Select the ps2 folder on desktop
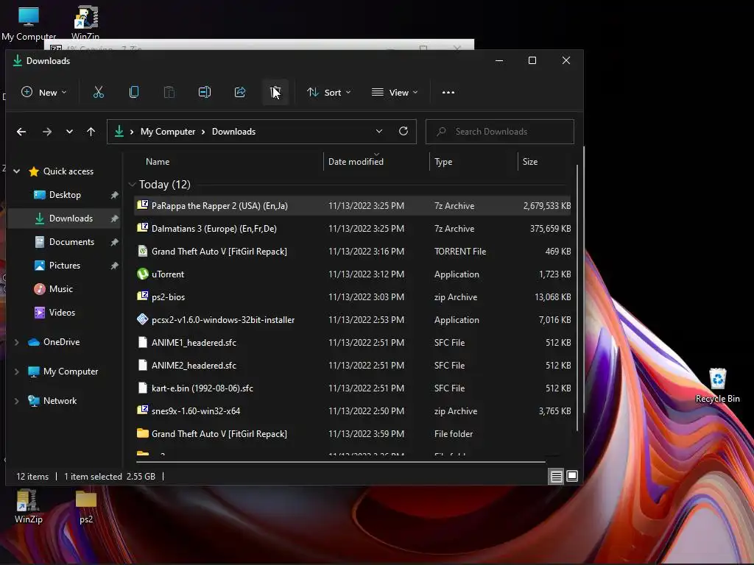Viewport: 754px width, 565px height. [x=86, y=506]
